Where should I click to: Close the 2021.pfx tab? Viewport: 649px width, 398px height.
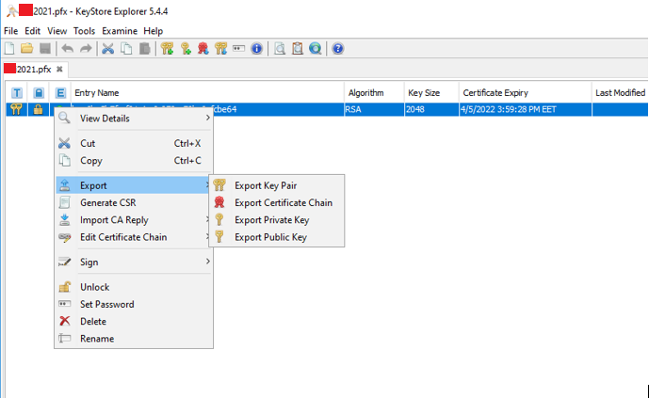59,70
